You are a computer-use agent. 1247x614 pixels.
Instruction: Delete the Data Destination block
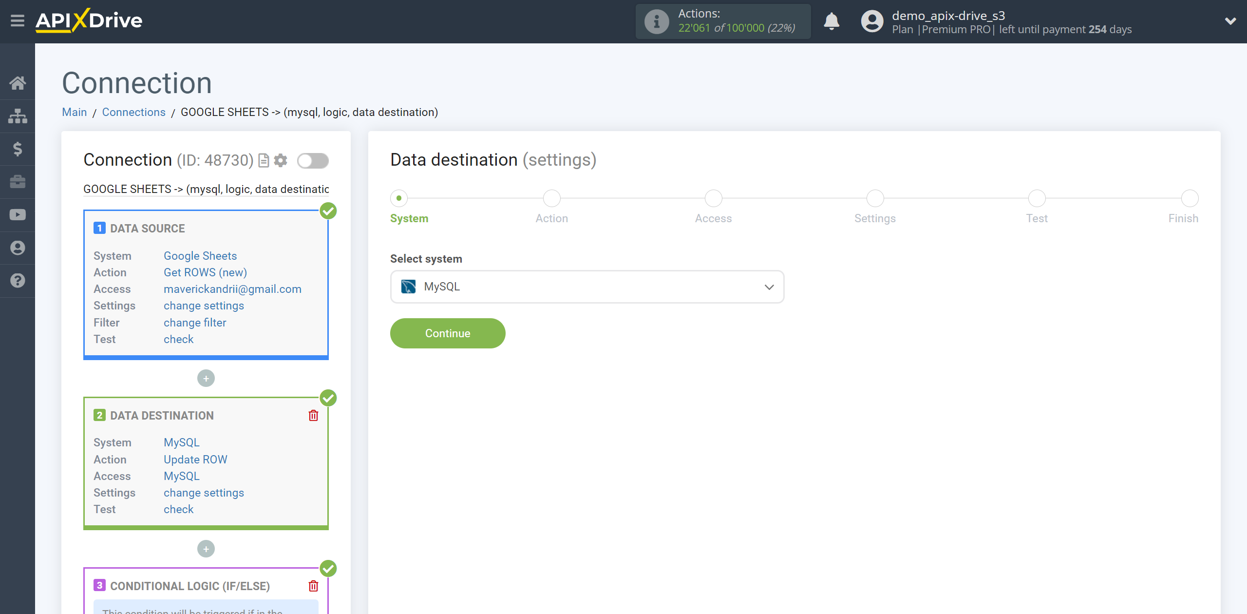coord(313,415)
